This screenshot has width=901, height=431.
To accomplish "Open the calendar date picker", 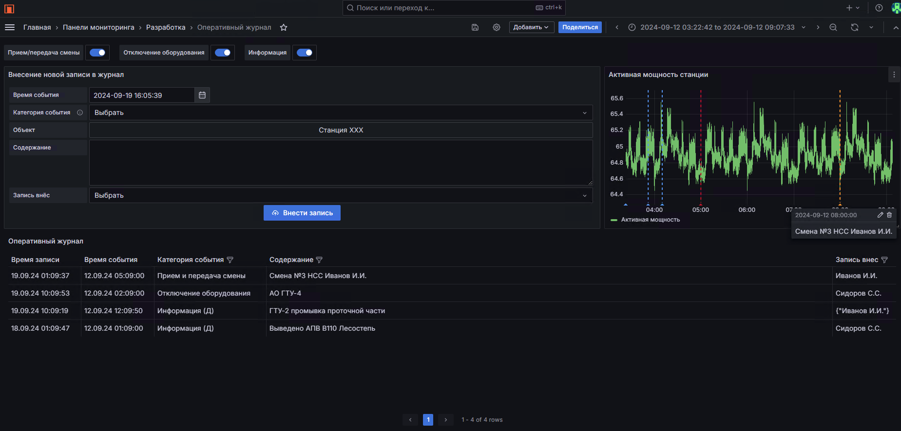I will pyautogui.click(x=202, y=95).
